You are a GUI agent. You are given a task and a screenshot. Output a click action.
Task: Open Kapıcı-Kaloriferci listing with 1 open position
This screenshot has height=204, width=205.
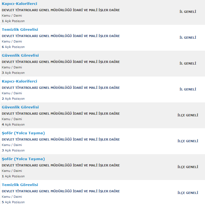click(19, 4)
